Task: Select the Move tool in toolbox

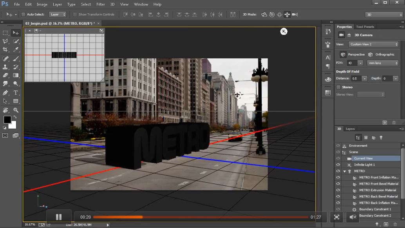Action: point(16,33)
